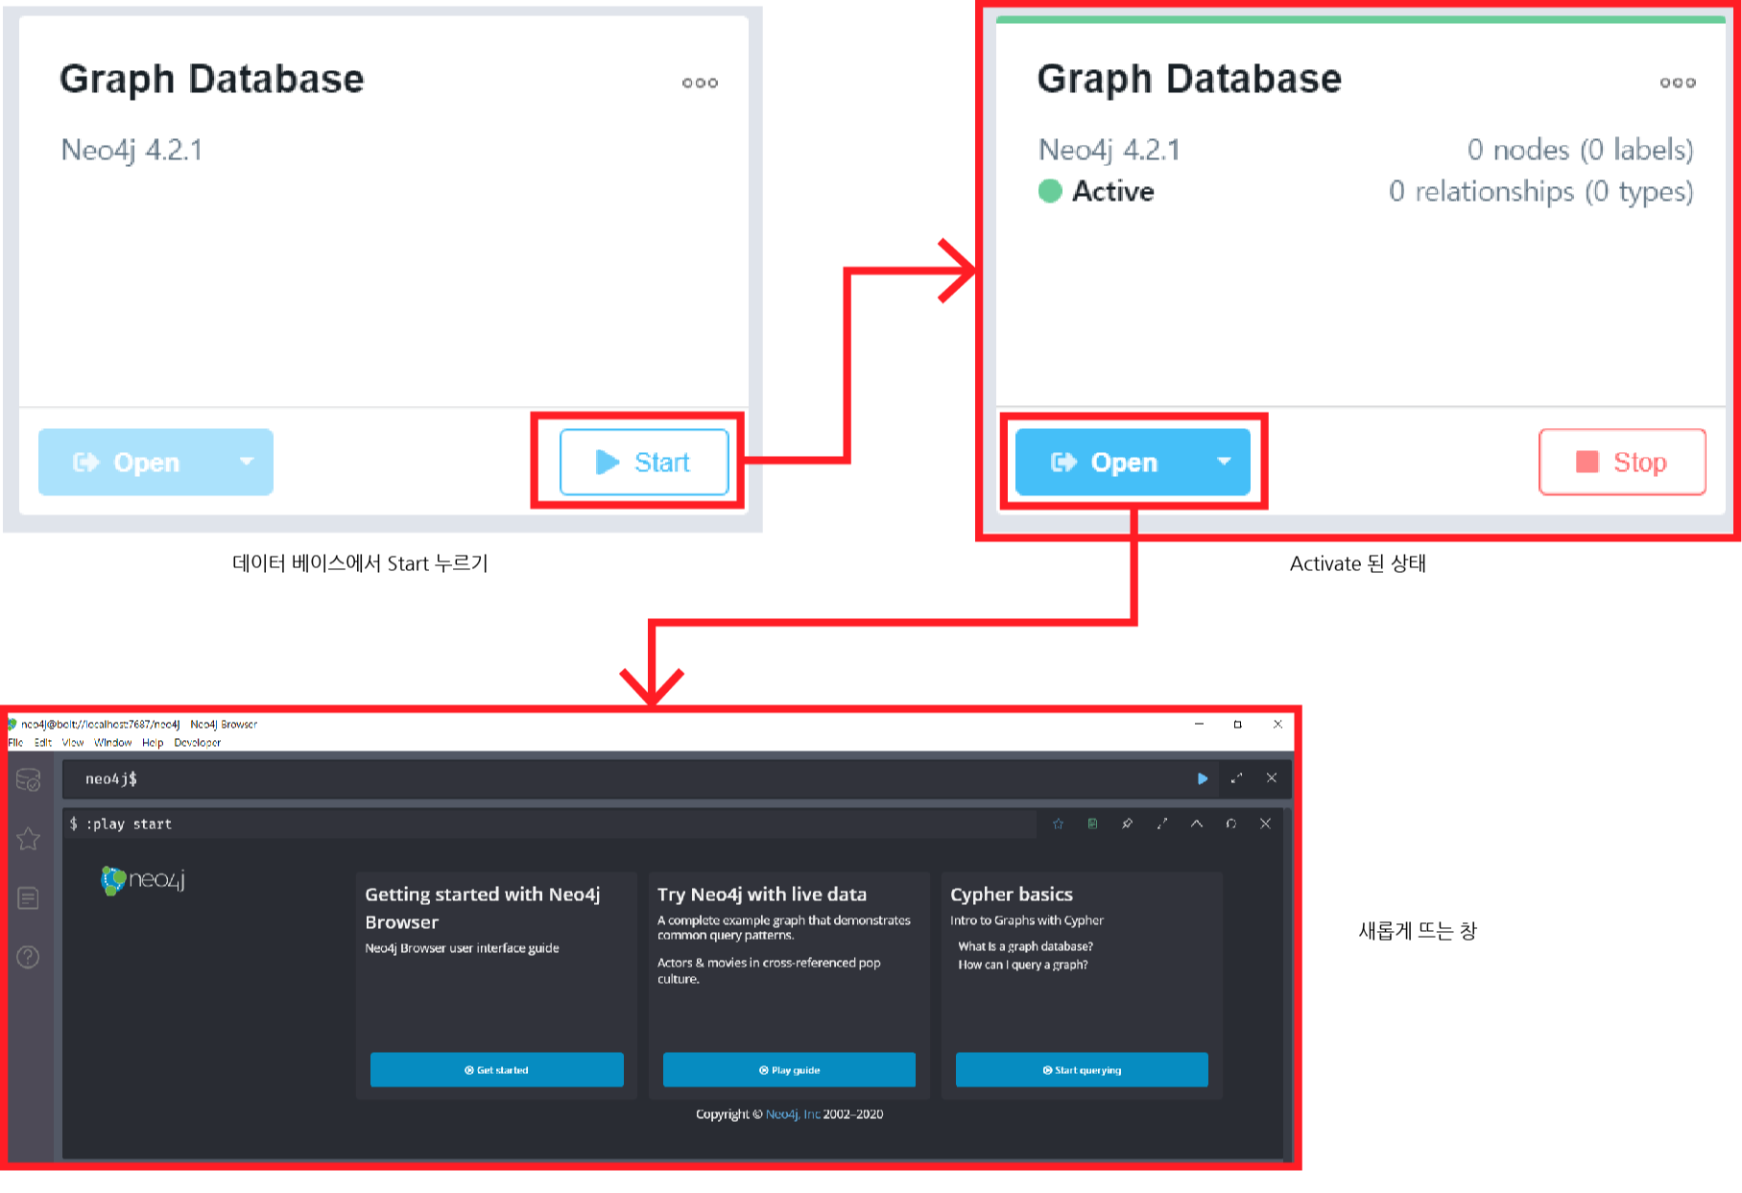Viewport: 1742px width, 1193px height.
Task: Open the three-dot menu on the active Graph Database card
Action: point(1678,84)
